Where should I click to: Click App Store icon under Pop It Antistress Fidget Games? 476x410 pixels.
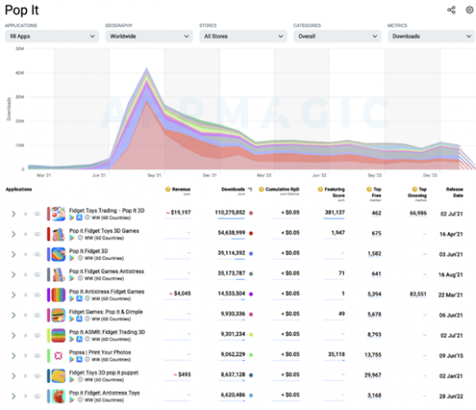79,298
